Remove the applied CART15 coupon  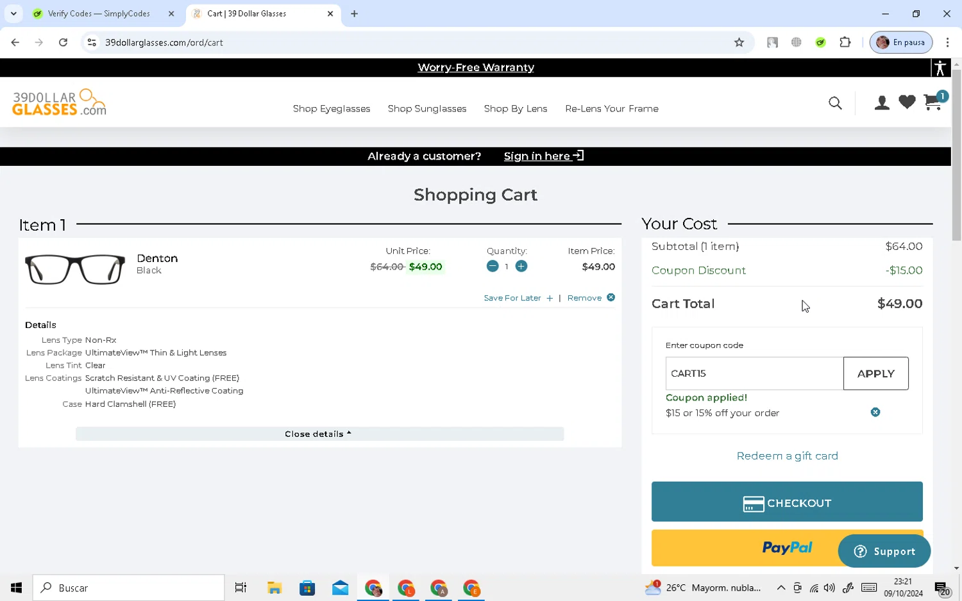tap(875, 412)
